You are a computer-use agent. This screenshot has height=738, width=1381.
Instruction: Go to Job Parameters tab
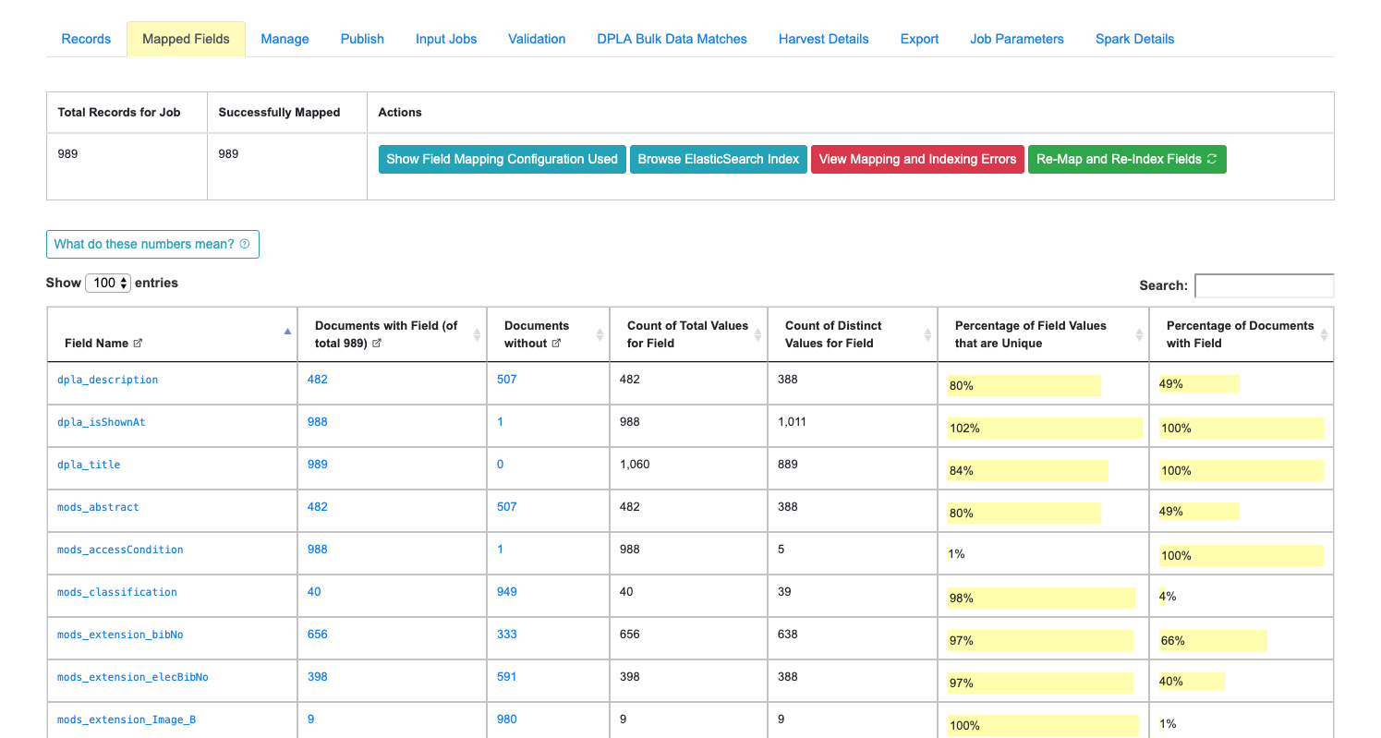pos(1016,39)
